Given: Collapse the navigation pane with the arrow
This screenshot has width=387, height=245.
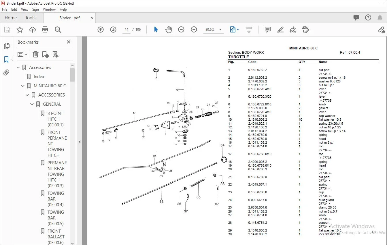Looking at the screenshot, I should point(80,142).
